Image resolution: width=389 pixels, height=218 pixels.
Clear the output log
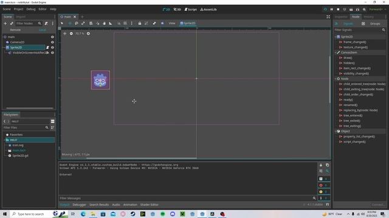(321, 165)
